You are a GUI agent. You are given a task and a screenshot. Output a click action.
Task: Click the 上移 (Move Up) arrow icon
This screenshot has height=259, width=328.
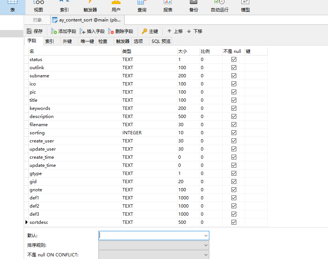click(169, 31)
